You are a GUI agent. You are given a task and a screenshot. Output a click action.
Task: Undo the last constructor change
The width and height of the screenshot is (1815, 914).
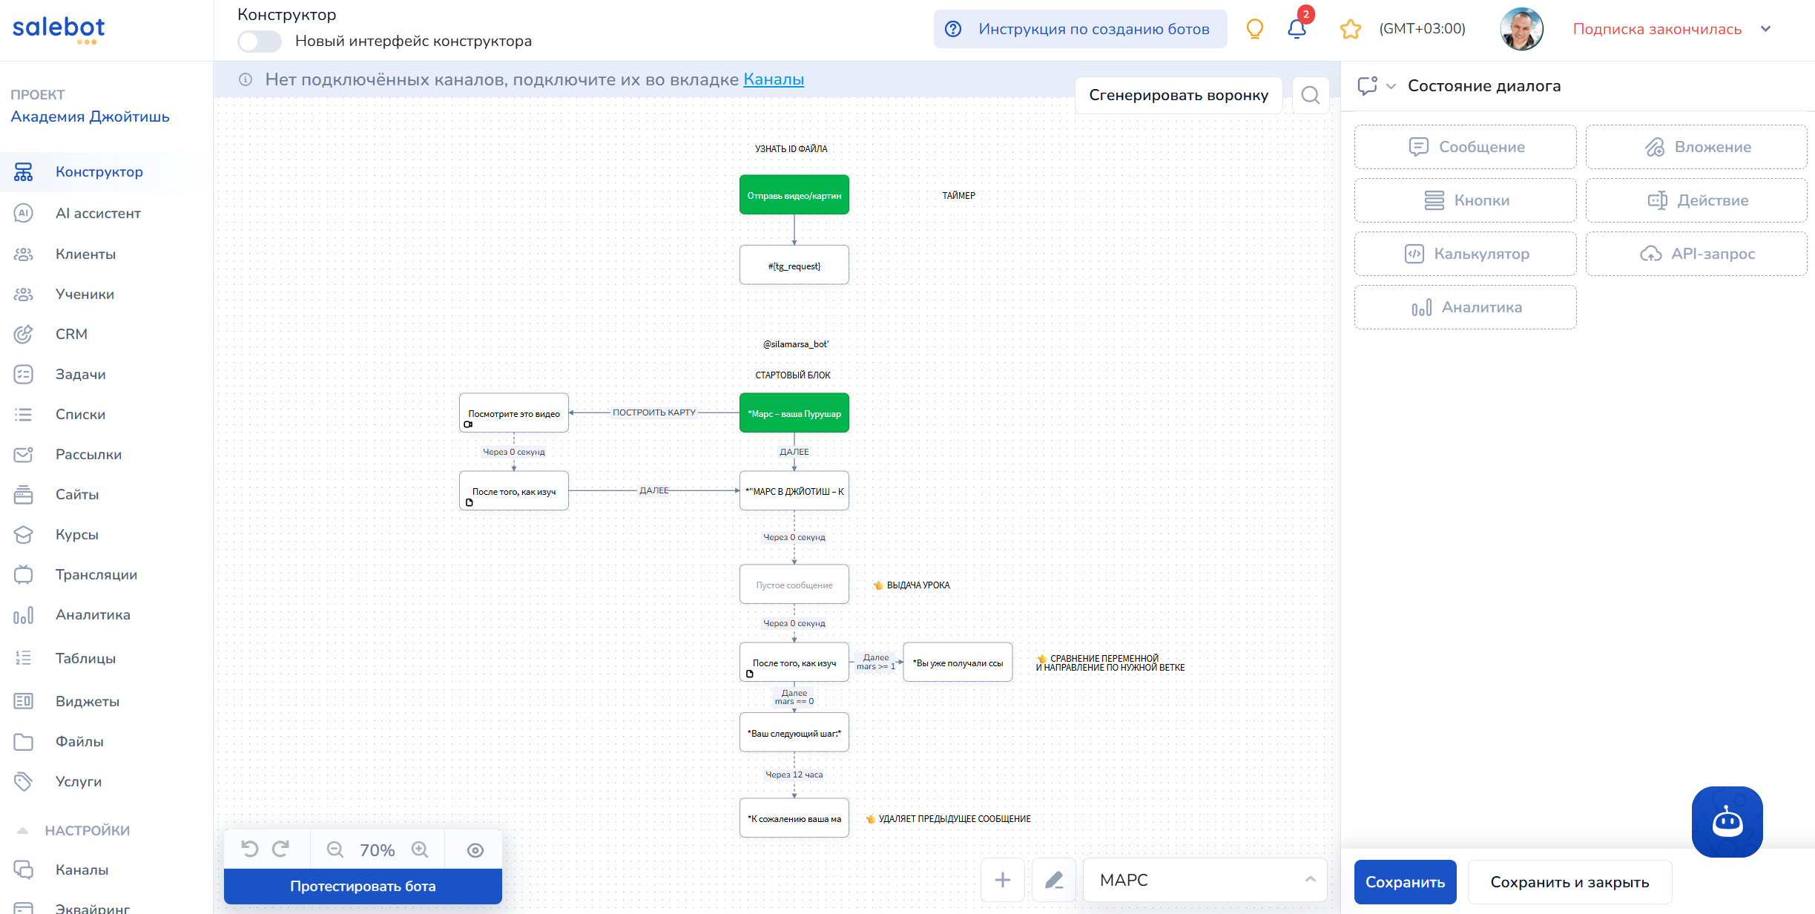pos(250,849)
